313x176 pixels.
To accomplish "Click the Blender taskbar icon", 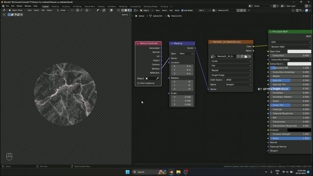I will 171,172.
